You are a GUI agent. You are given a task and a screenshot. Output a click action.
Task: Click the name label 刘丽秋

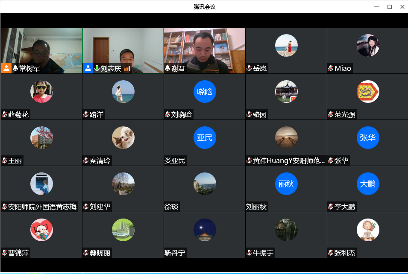256,207
